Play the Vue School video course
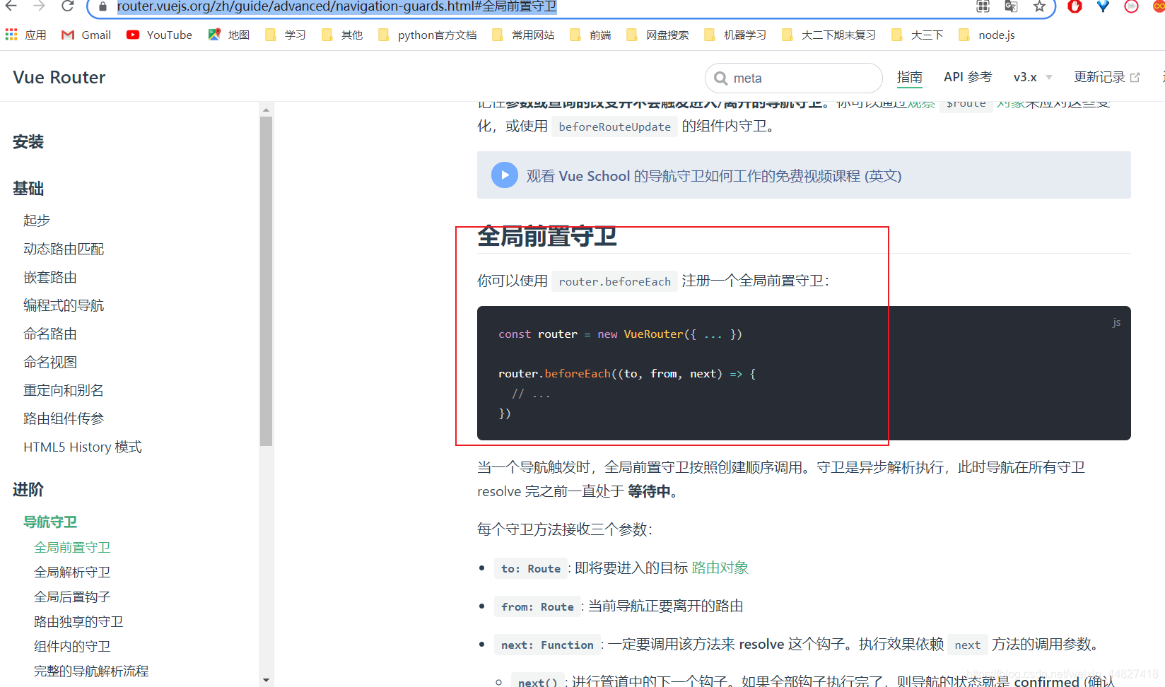 pos(504,175)
